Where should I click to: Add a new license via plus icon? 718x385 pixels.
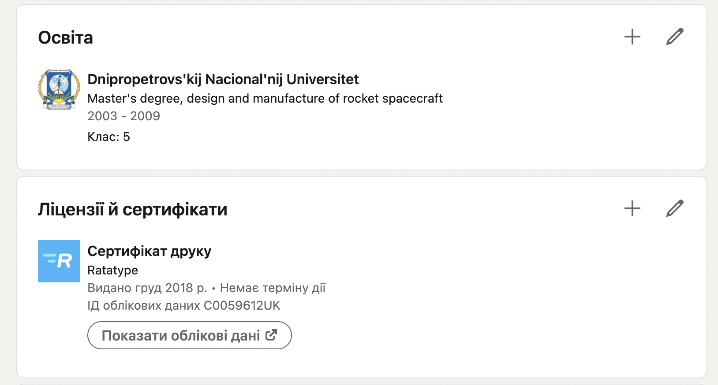click(x=632, y=208)
